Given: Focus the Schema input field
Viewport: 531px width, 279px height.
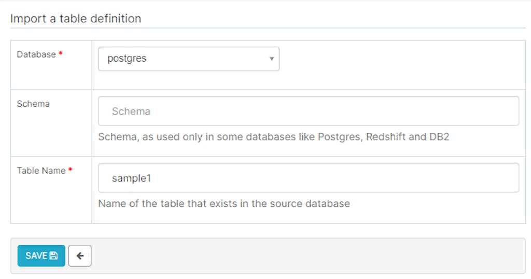Looking at the screenshot, I should click(x=308, y=111).
